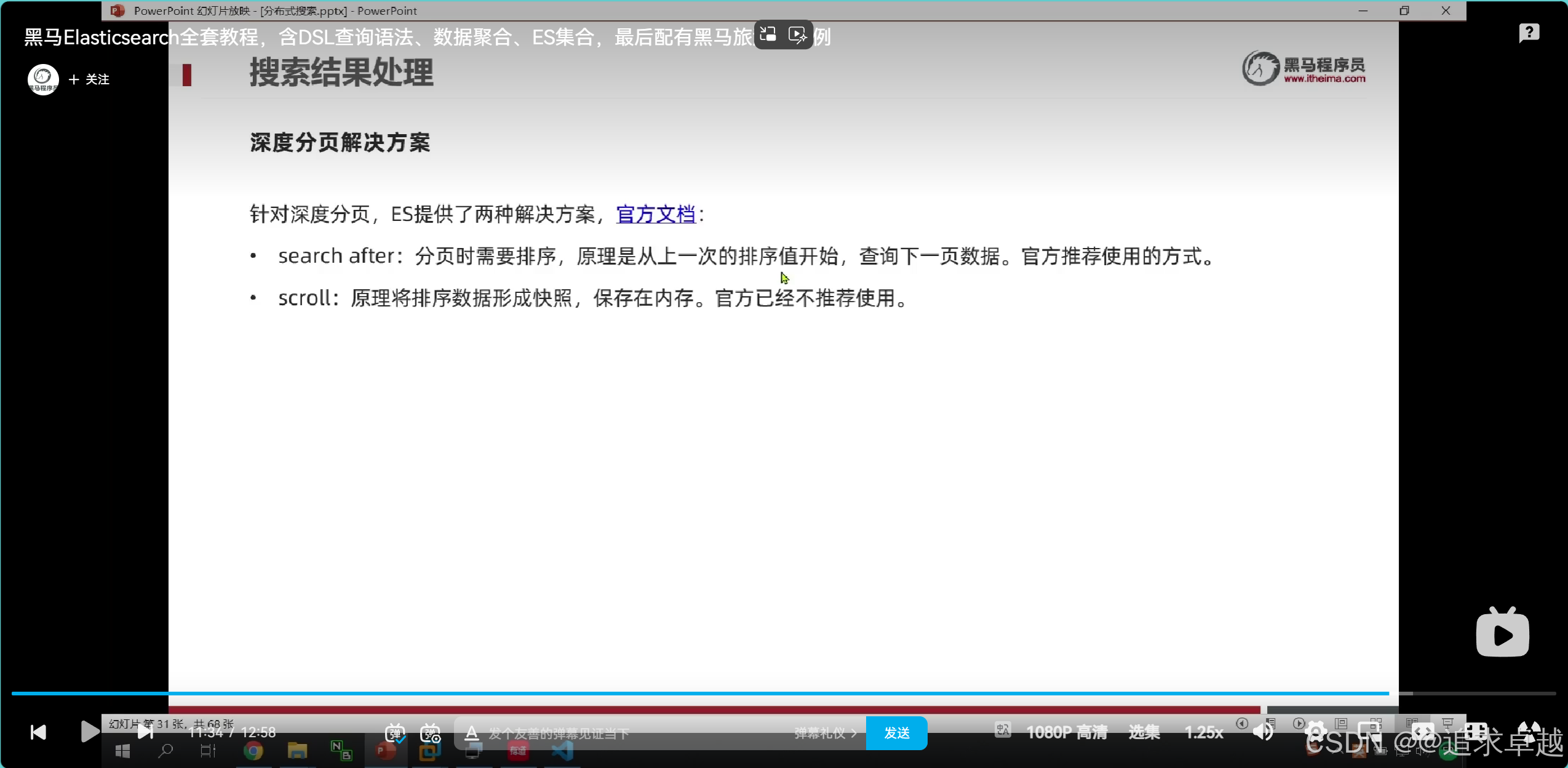Mute audio with the volume speaker icon
1568x768 pixels.
pos(1263,732)
